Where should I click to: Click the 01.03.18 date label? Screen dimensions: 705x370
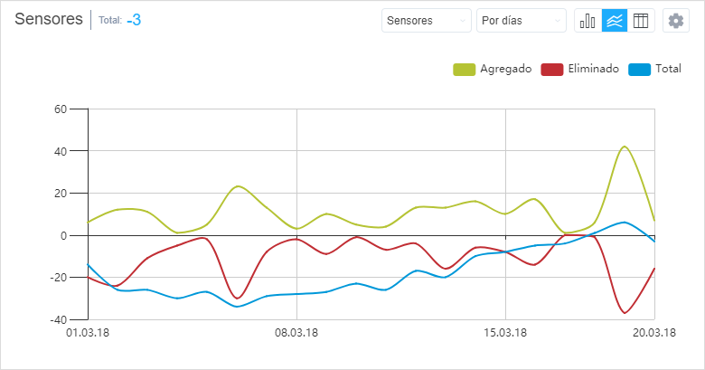pos(89,332)
